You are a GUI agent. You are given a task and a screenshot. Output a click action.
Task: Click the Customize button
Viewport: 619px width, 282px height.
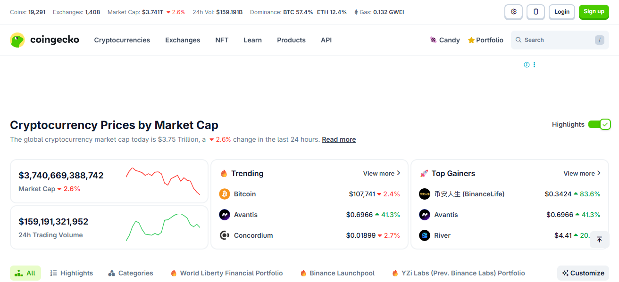coord(583,273)
